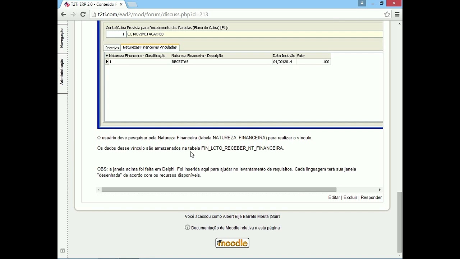Click the Conta/Caixa Prevista para Recebimento label
Image resolution: width=460 pixels, height=259 pixels.
click(167, 28)
